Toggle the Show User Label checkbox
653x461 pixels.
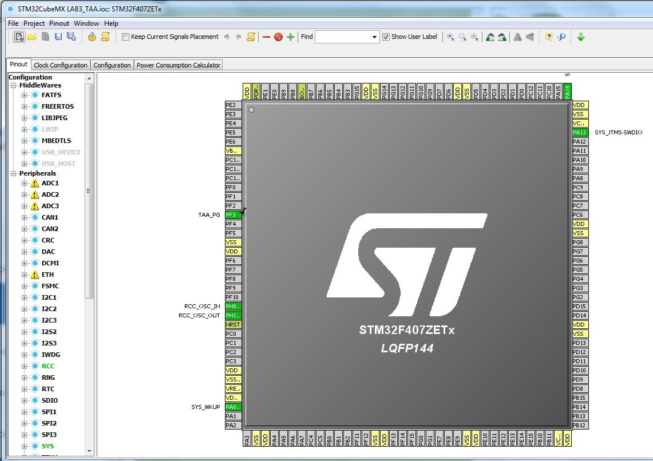point(386,37)
